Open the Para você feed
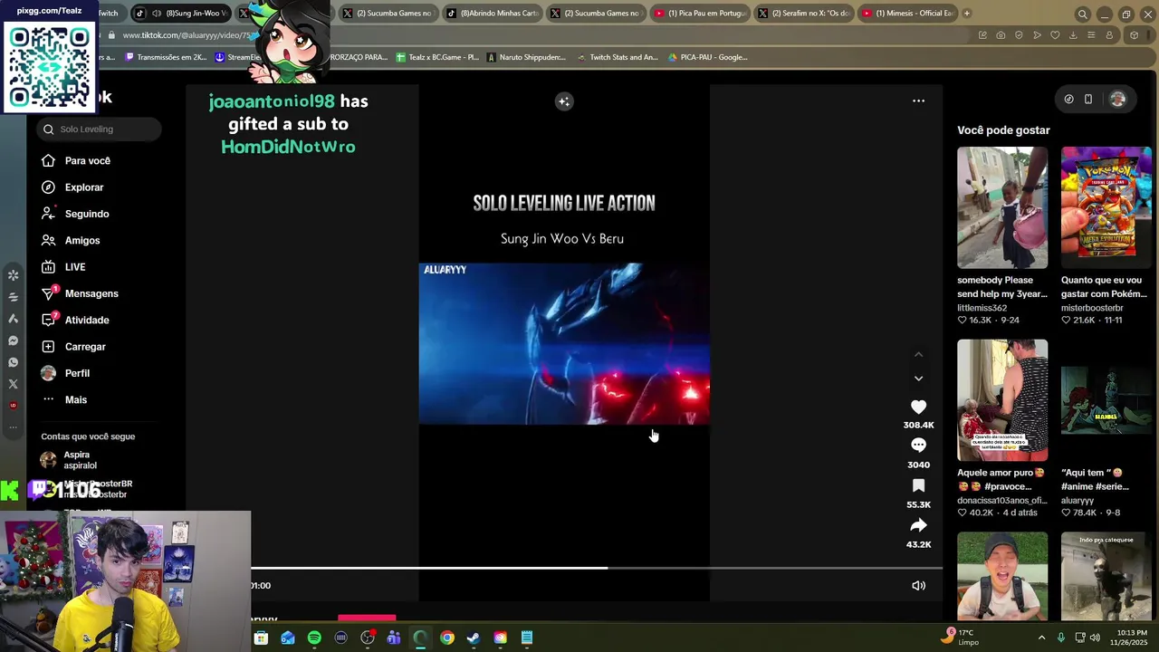Viewport: 1159px width, 652px height. click(x=76, y=160)
